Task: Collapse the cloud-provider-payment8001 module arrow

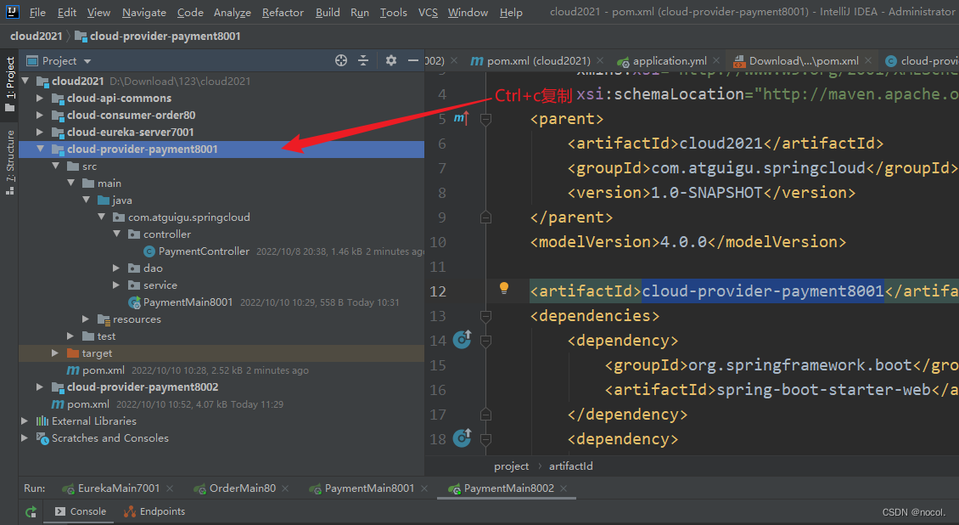Action: tap(41, 149)
